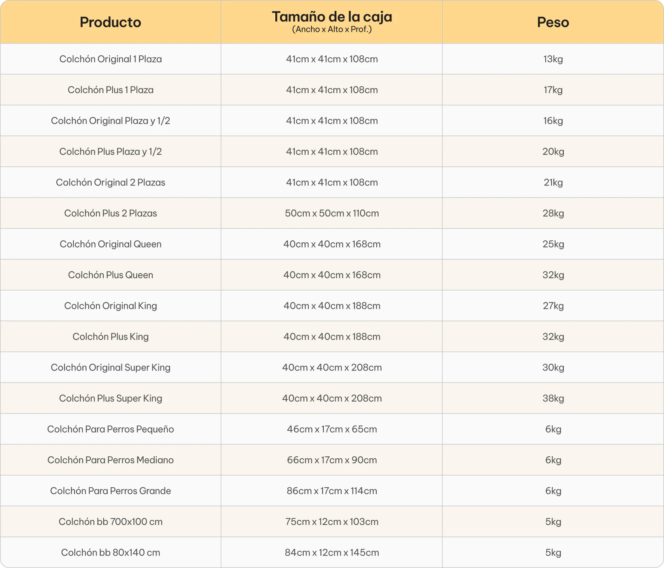Select Colchón Original Super King row
This screenshot has height=568, width=664.
coord(332,367)
